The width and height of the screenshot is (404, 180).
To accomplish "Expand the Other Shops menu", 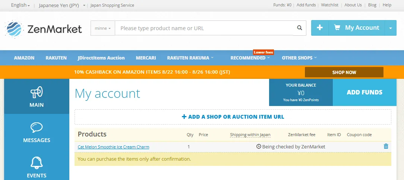I will tap(299, 58).
